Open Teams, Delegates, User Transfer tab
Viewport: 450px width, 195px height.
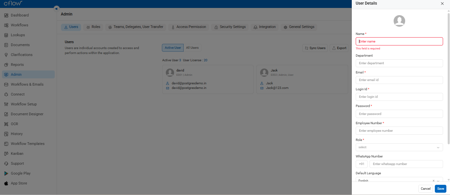click(x=135, y=27)
